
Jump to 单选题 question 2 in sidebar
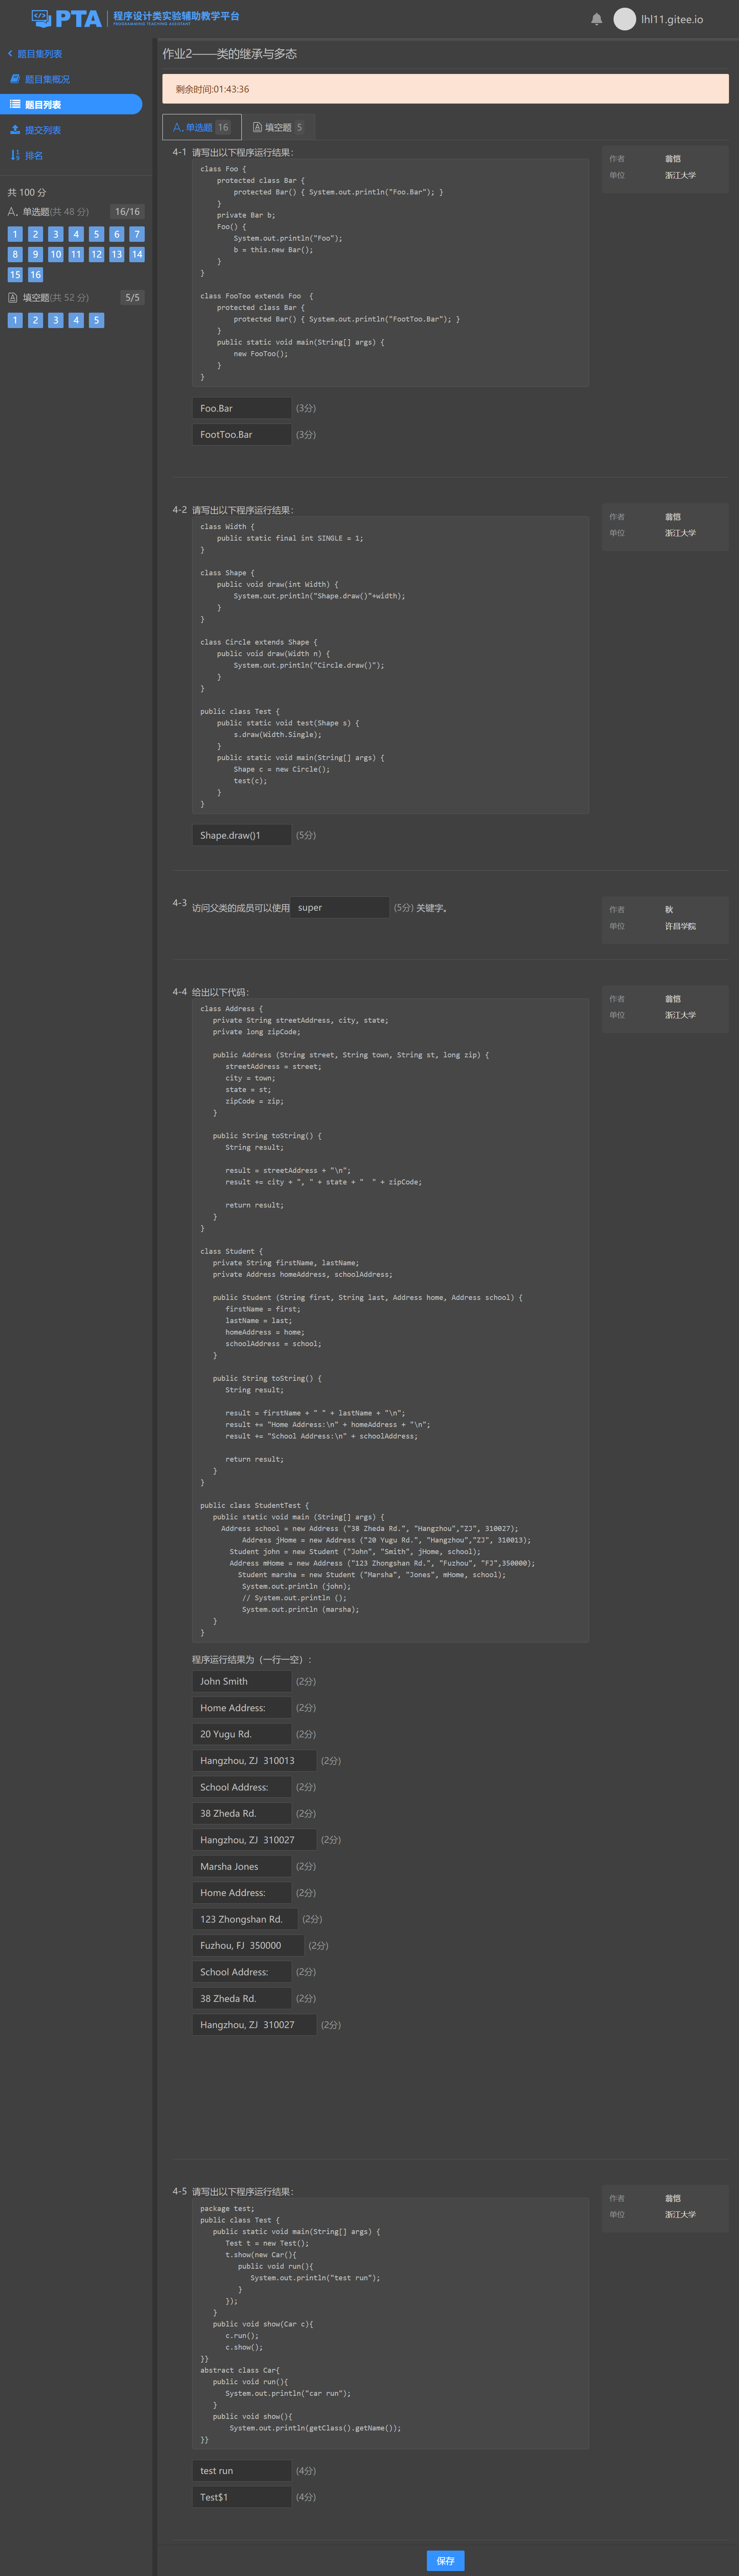(35, 234)
